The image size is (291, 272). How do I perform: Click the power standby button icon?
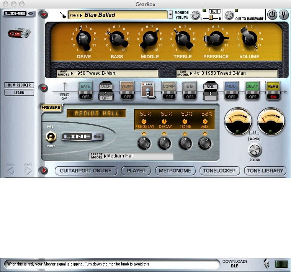coord(272,15)
